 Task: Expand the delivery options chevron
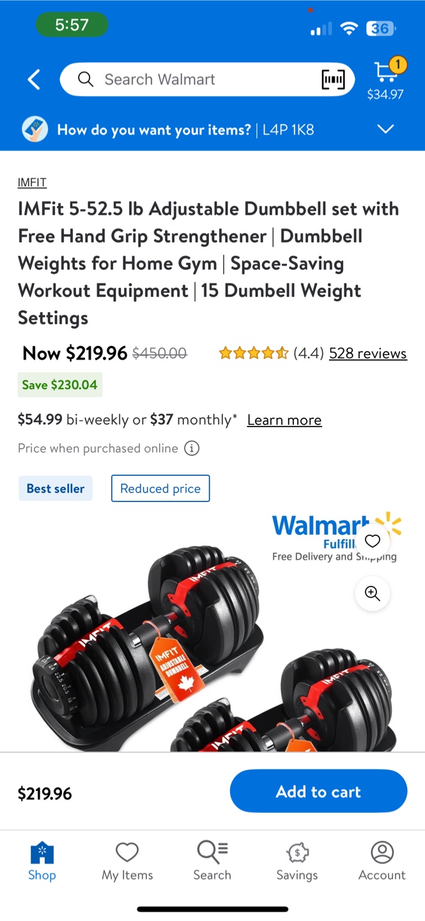[385, 129]
